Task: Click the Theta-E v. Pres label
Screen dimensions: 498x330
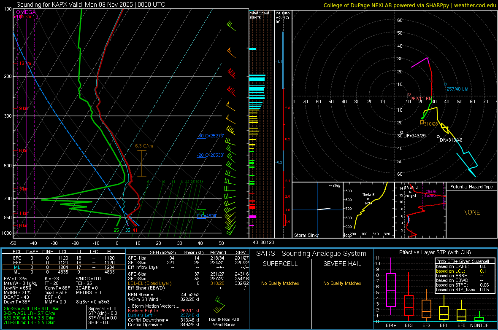Action: 368,199
